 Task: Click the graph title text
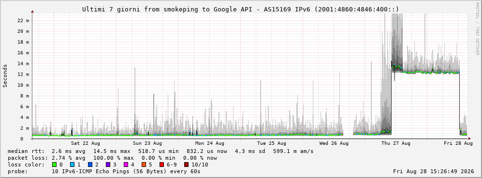240,10
